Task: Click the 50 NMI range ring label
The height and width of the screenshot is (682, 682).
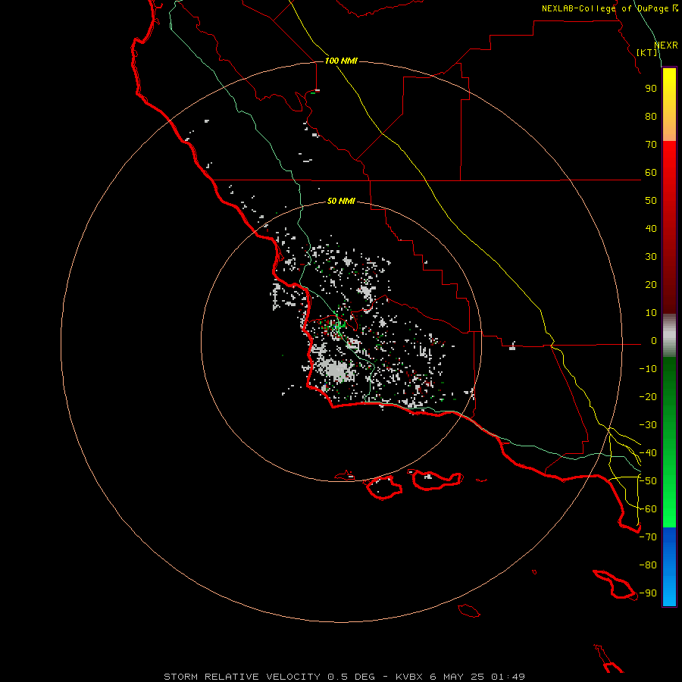Action: [341, 201]
